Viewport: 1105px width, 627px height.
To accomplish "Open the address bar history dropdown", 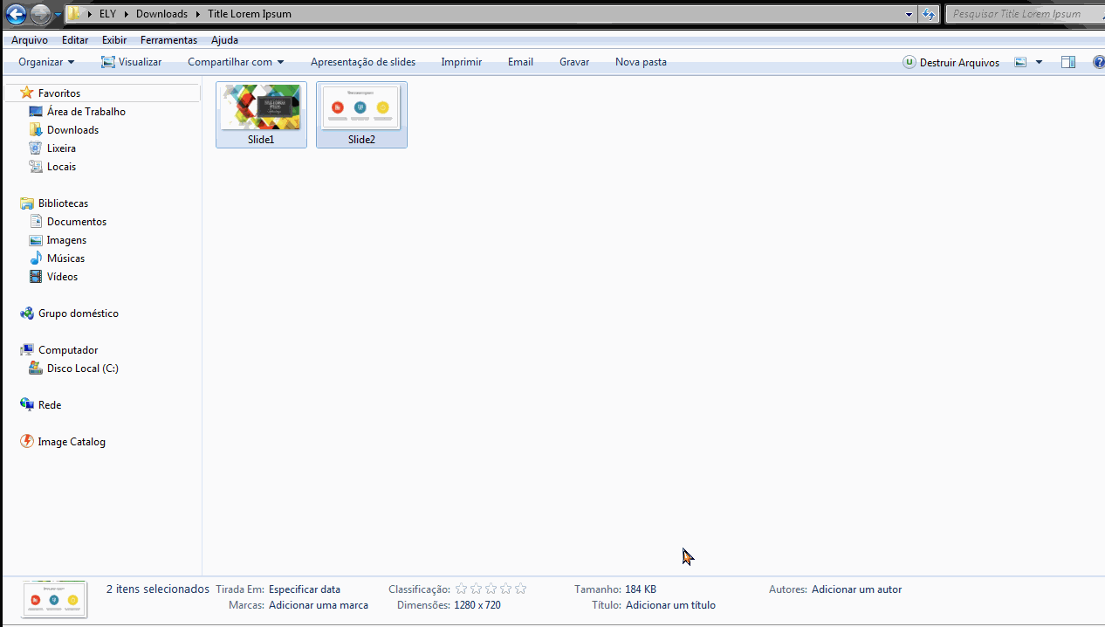I will (x=909, y=14).
